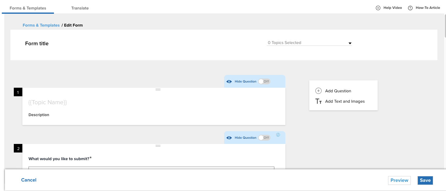Cancel editing the form

[29, 180]
